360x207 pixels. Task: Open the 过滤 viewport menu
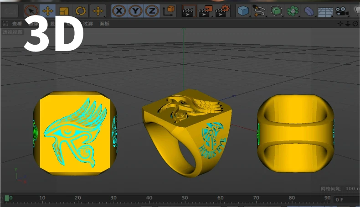[87, 23]
